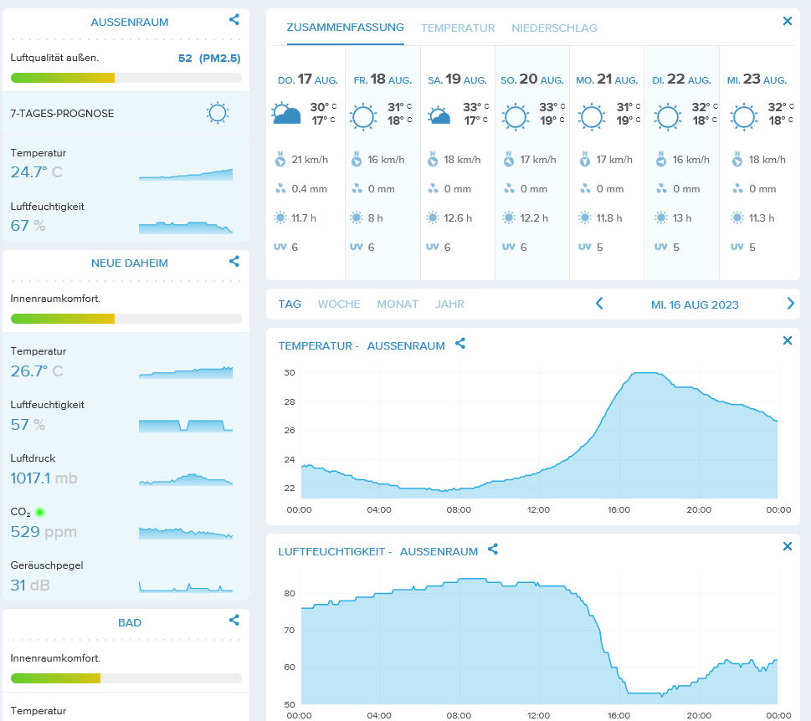
Task: Click the Neue Daheim module title
Action: coord(129,263)
